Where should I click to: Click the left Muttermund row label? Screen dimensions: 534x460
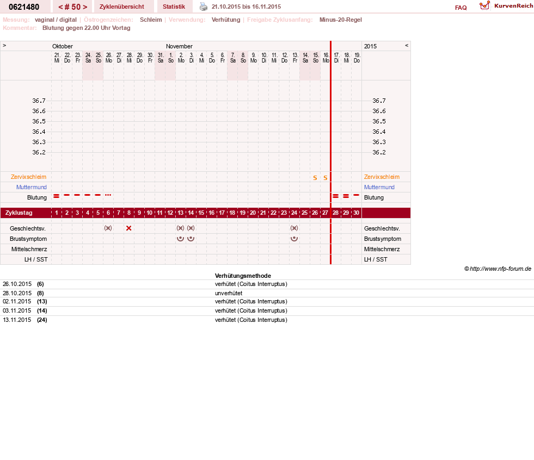click(32, 187)
